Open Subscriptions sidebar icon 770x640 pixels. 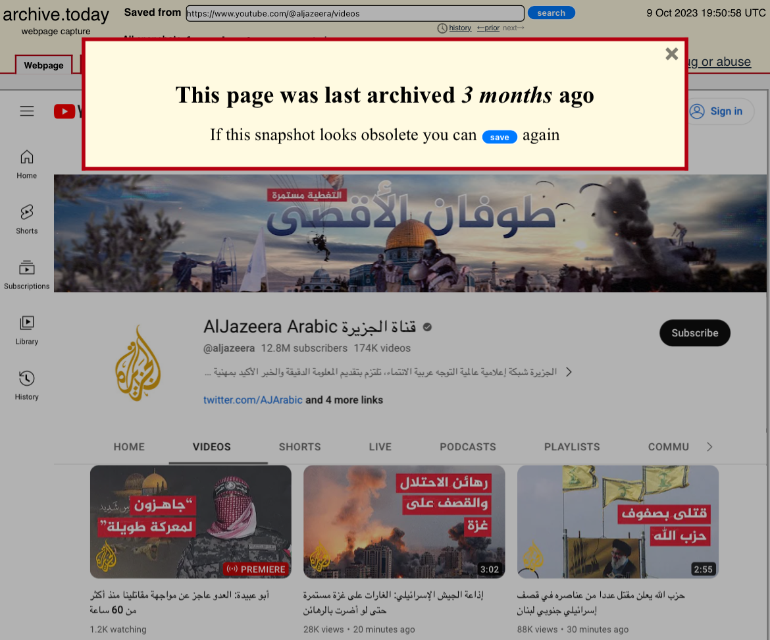tap(26, 275)
